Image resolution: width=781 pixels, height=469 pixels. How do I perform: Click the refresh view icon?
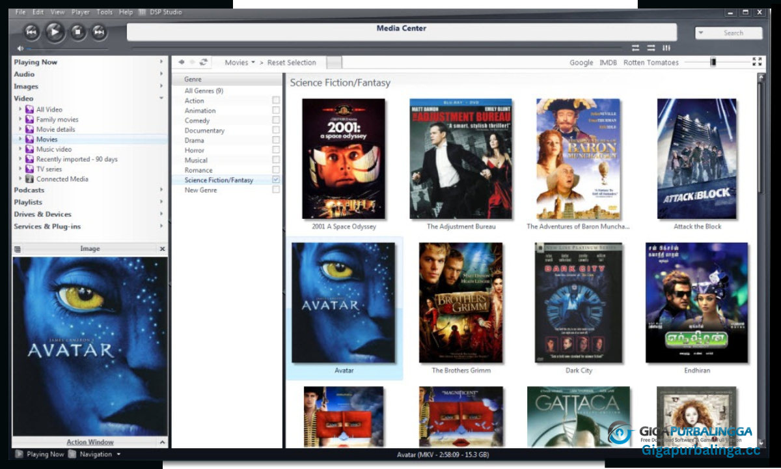(x=204, y=62)
